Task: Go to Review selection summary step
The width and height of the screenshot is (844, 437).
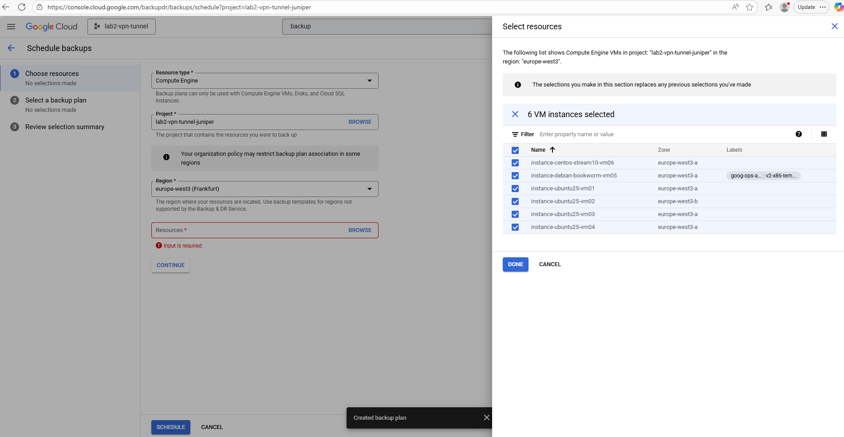Action: [x=65, y=127]
